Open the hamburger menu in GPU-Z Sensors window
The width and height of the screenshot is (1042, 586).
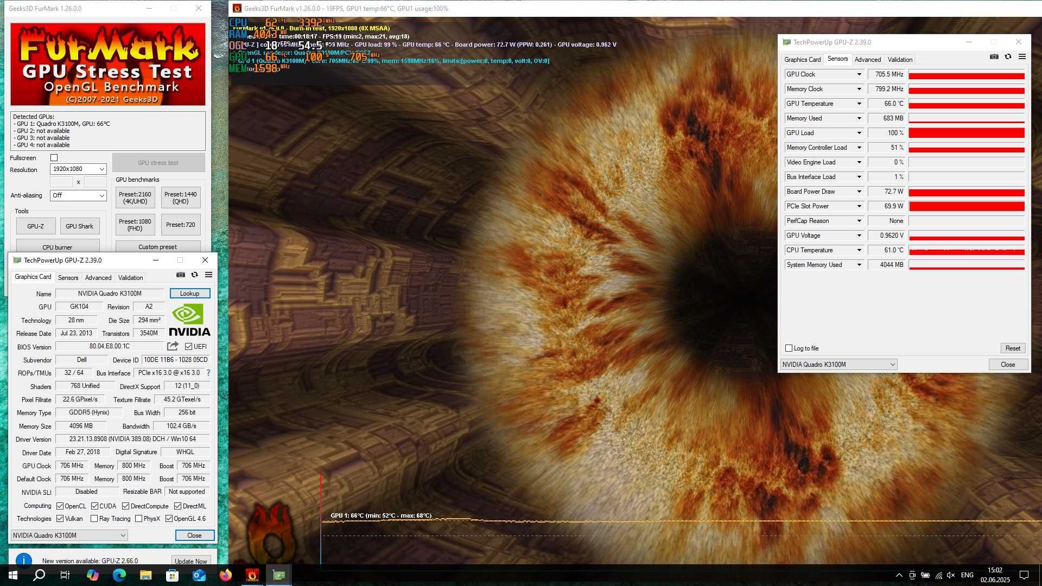pyautogui.click(x=1022, y=56)
